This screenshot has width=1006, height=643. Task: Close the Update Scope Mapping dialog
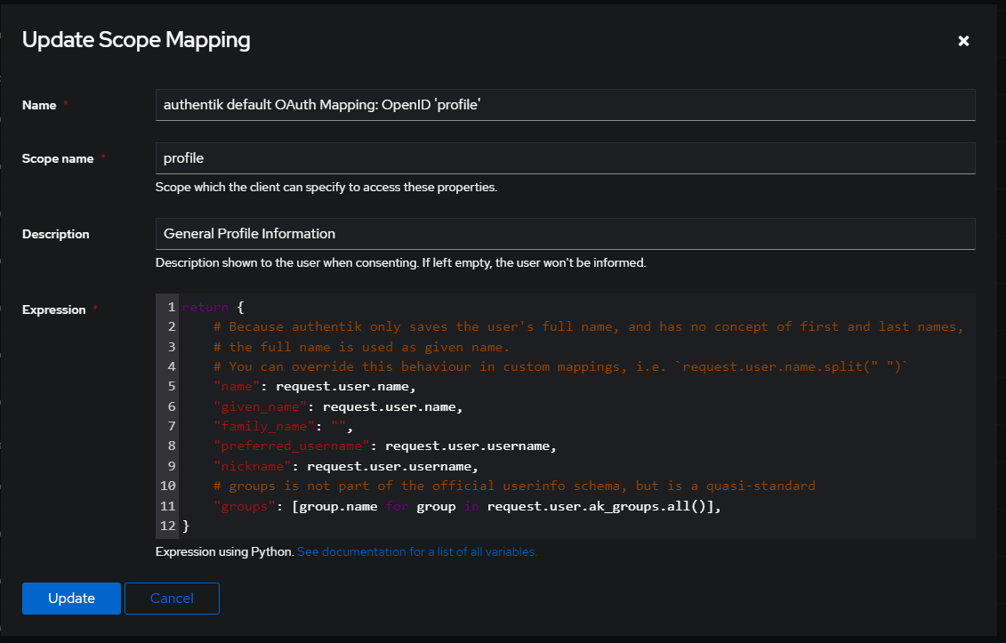coord(963,40)
